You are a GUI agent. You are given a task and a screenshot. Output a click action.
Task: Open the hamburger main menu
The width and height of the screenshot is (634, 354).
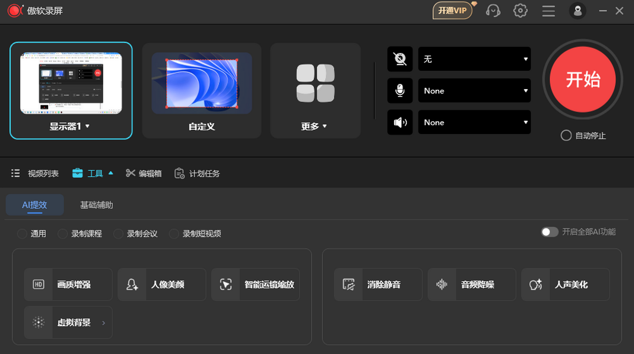tap(548, 11)
